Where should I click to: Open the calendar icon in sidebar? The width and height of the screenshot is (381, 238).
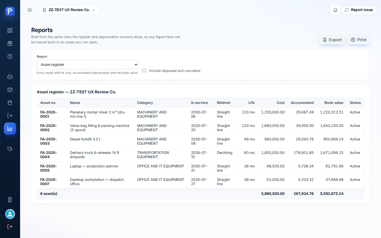(x=10, y=103)
